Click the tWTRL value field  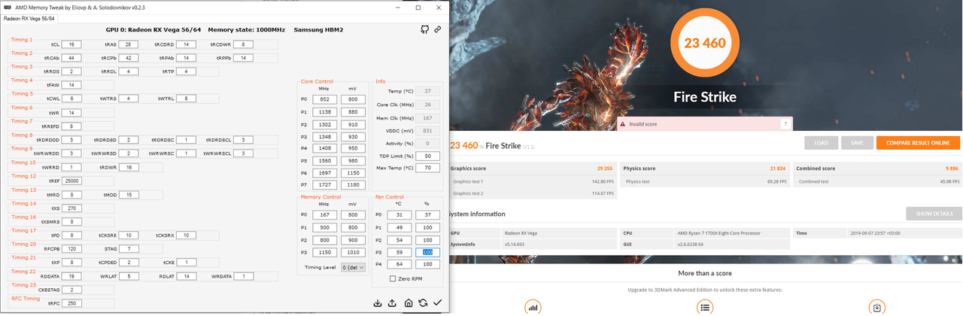186,99
